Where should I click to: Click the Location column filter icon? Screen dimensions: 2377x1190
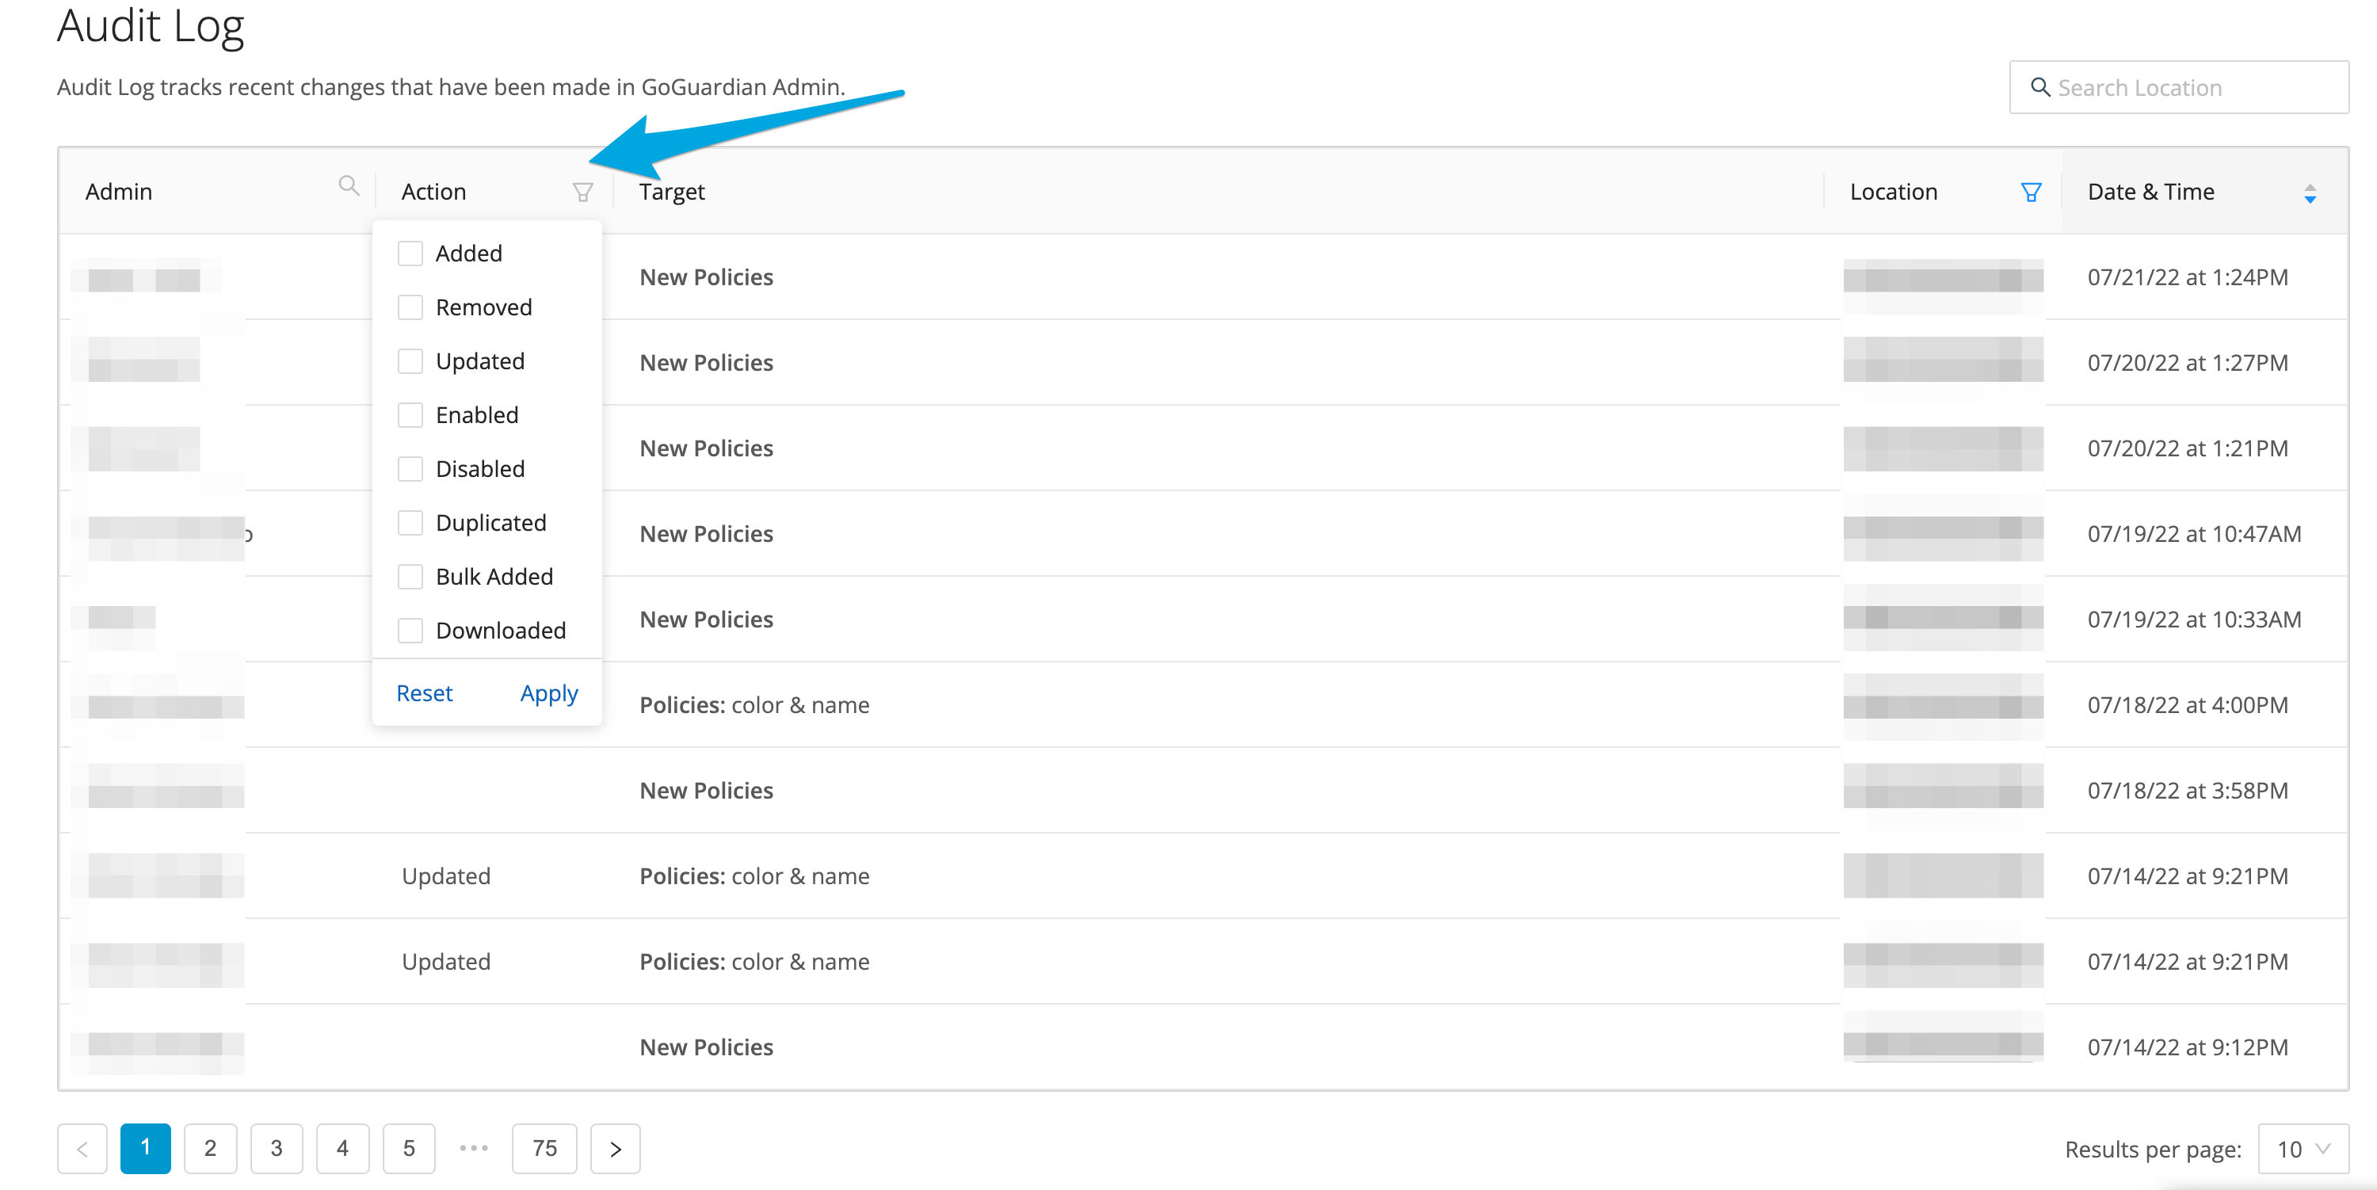tap(2030, 192)
